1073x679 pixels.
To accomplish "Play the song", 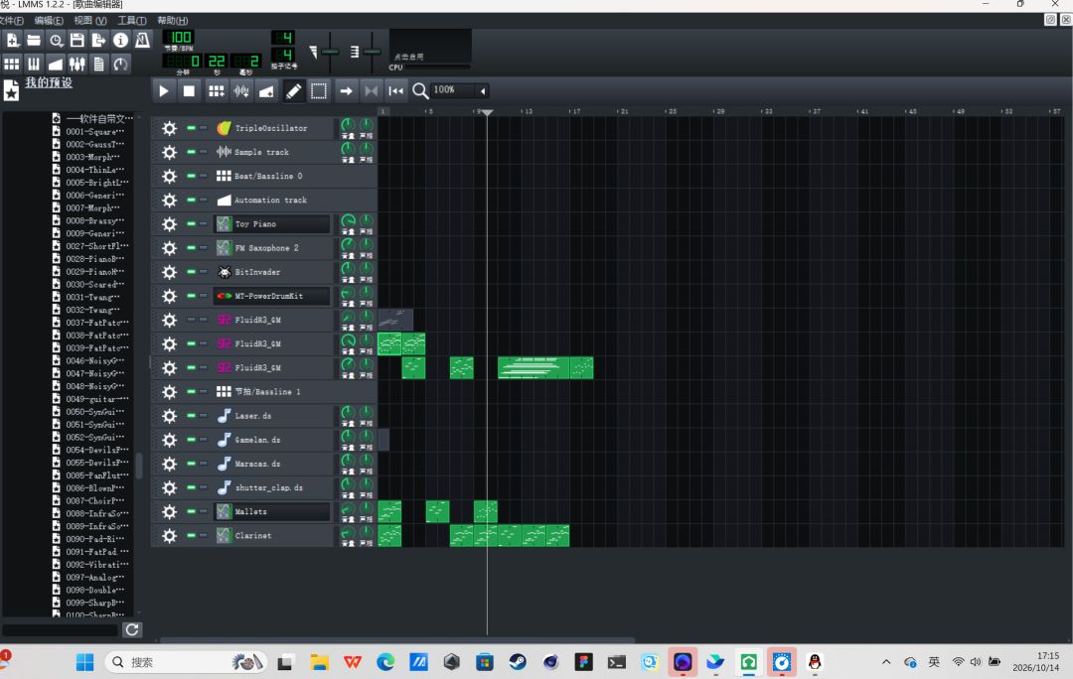I will (164, 91).
